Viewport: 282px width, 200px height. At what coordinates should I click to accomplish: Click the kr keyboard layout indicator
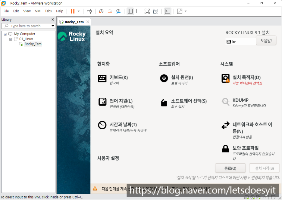(240, 42)
